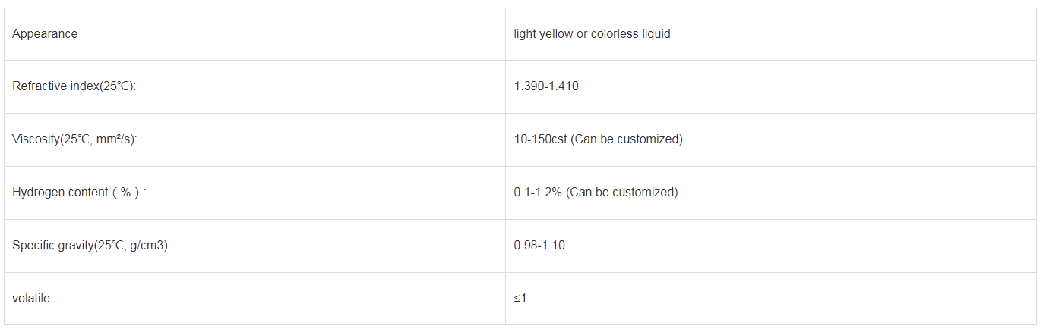The height and width of the screenshot is (332, 1046).
Task: Select the light yellow or colorless liquid text
Action: tap(592, 34)
